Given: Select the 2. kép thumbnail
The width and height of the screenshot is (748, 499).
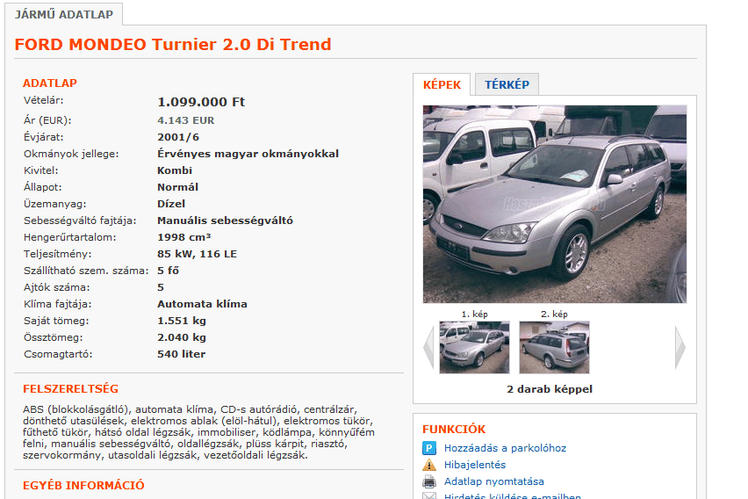Looking at the screenshot, I should point(554,347).
